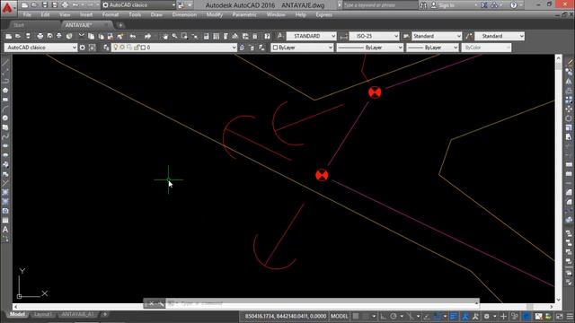Image resolution: width=575 pixels, height=323 pixels.
Task: Click layer 0 color swatch
Action: [144, 48]
